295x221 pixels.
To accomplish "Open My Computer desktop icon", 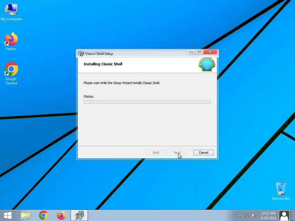I will pos(11,12).
